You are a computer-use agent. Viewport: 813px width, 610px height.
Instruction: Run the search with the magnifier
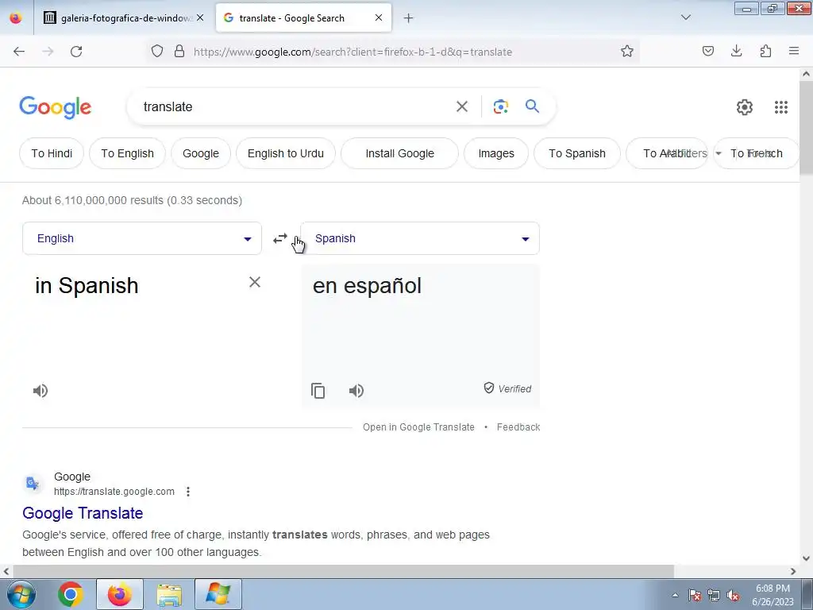coord(532,106)
